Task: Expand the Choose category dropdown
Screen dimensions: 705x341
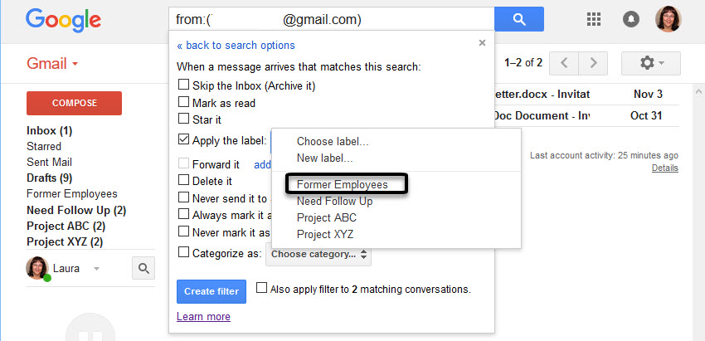Action: (x=318, y=254)
